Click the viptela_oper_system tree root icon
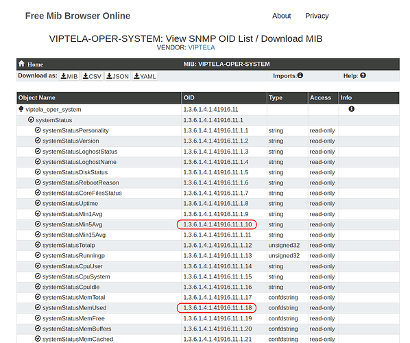Screen dimensions: 410x343 (21, 109)
